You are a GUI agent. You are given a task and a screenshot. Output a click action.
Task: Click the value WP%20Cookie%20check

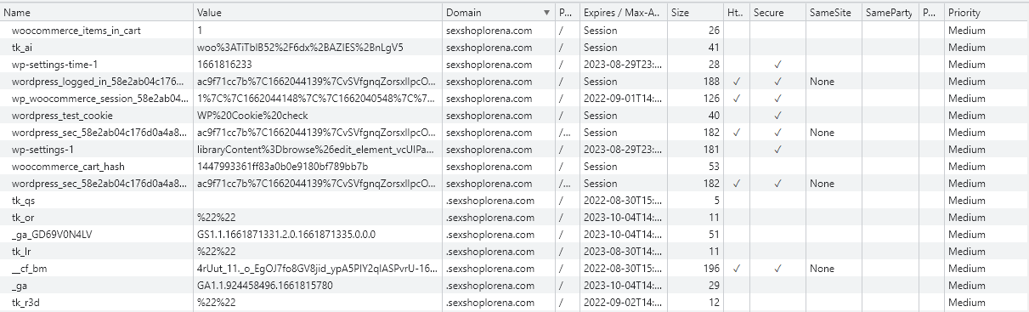pyautogui.click(x=252, y=116)
